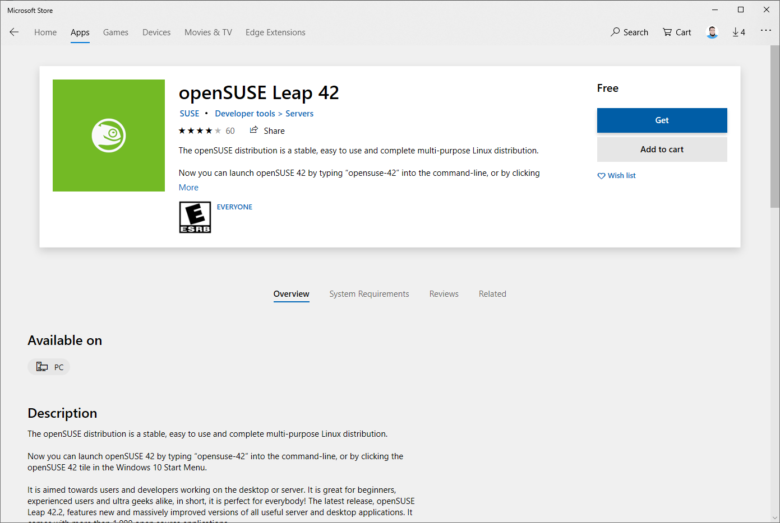Click the vertical scrollbar thumb
Screen dimensions: 780x523
click(x=775, y=127)
